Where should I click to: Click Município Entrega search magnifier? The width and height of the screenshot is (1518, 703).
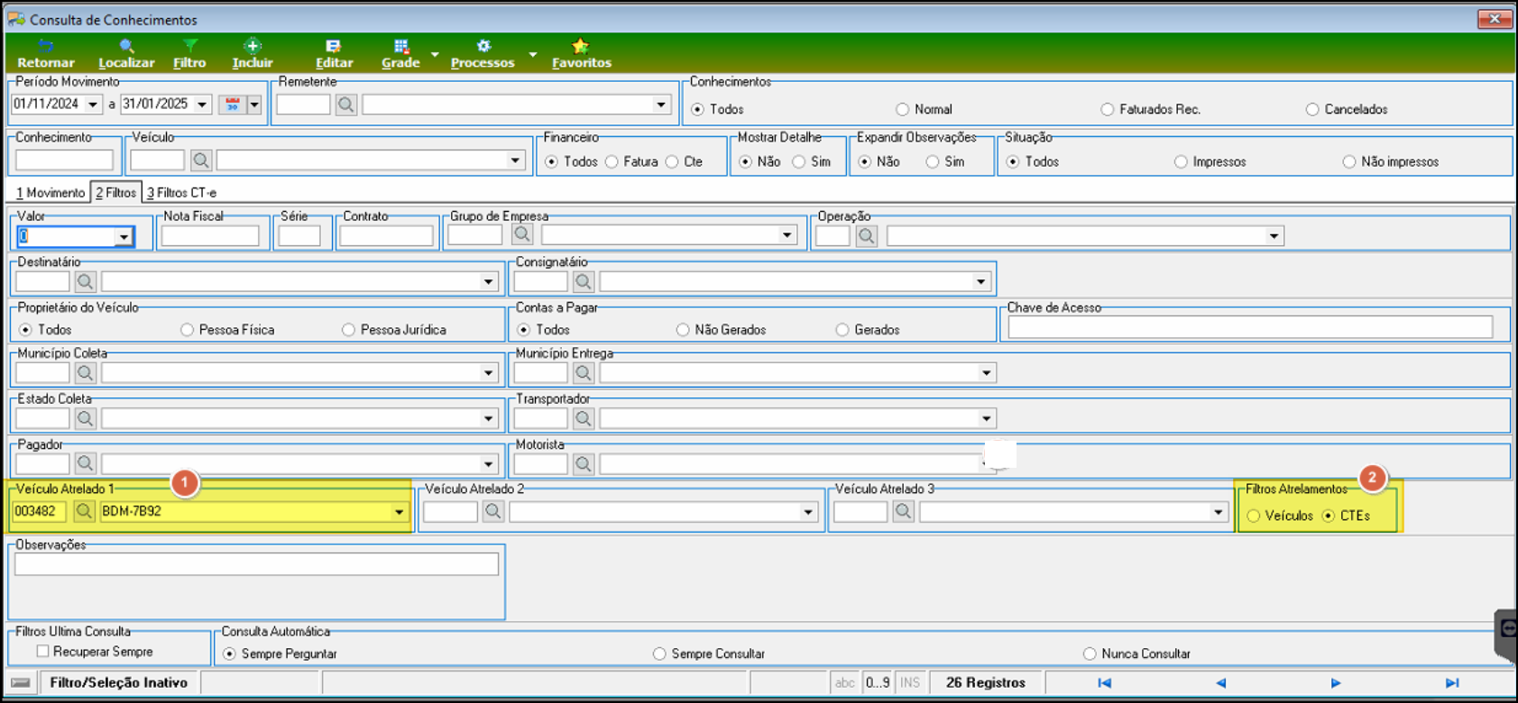[x=583, y=372]
